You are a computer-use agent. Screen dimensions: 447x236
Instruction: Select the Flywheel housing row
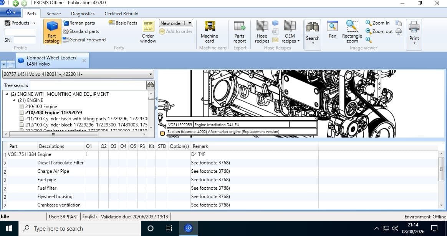coord(221,197)
